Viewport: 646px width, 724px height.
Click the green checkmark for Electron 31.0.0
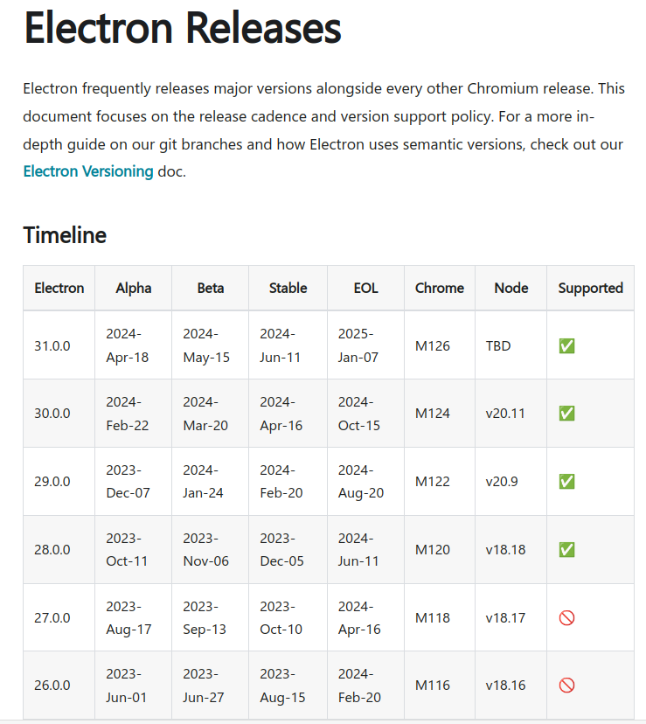click(566, 346)
